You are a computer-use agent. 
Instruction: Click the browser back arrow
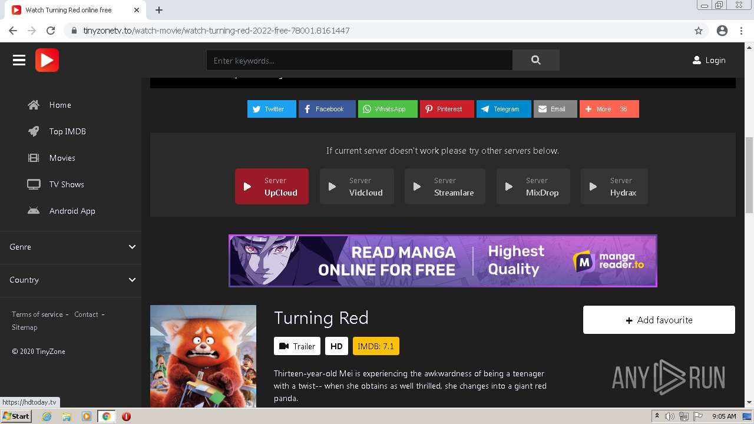[13, 31]
